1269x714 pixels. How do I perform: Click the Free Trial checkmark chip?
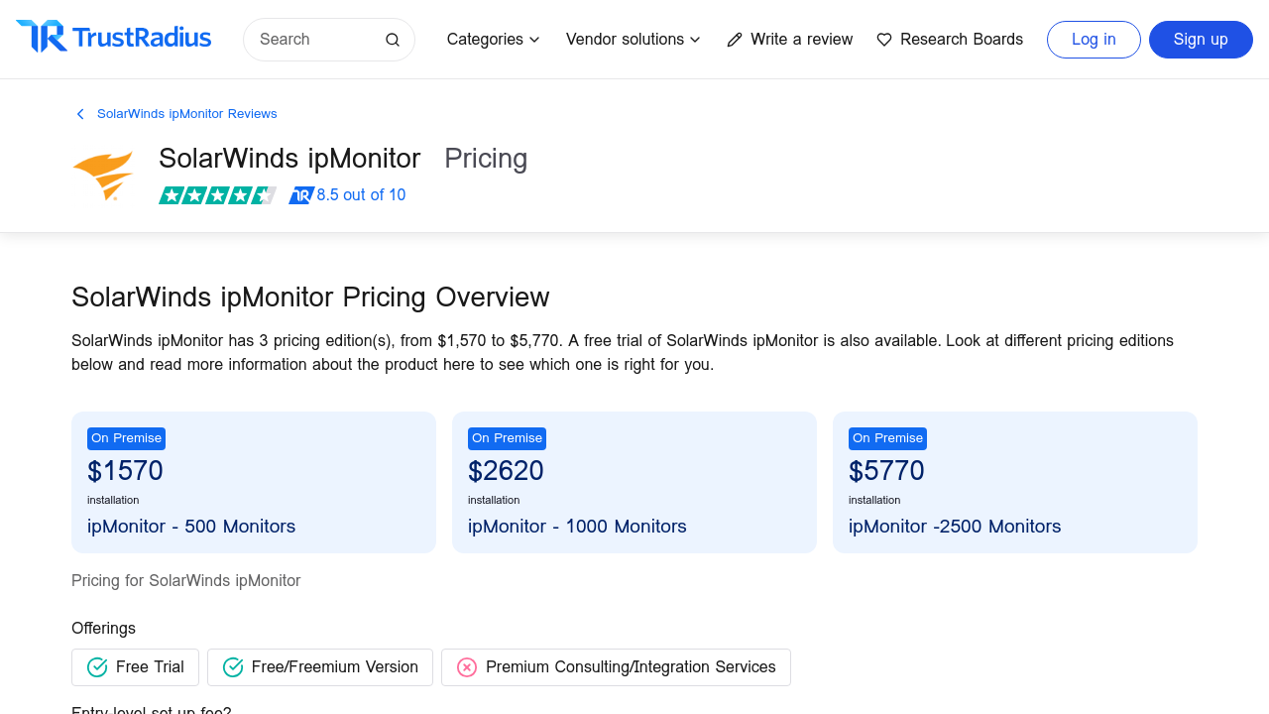click(x=135, y=667)
